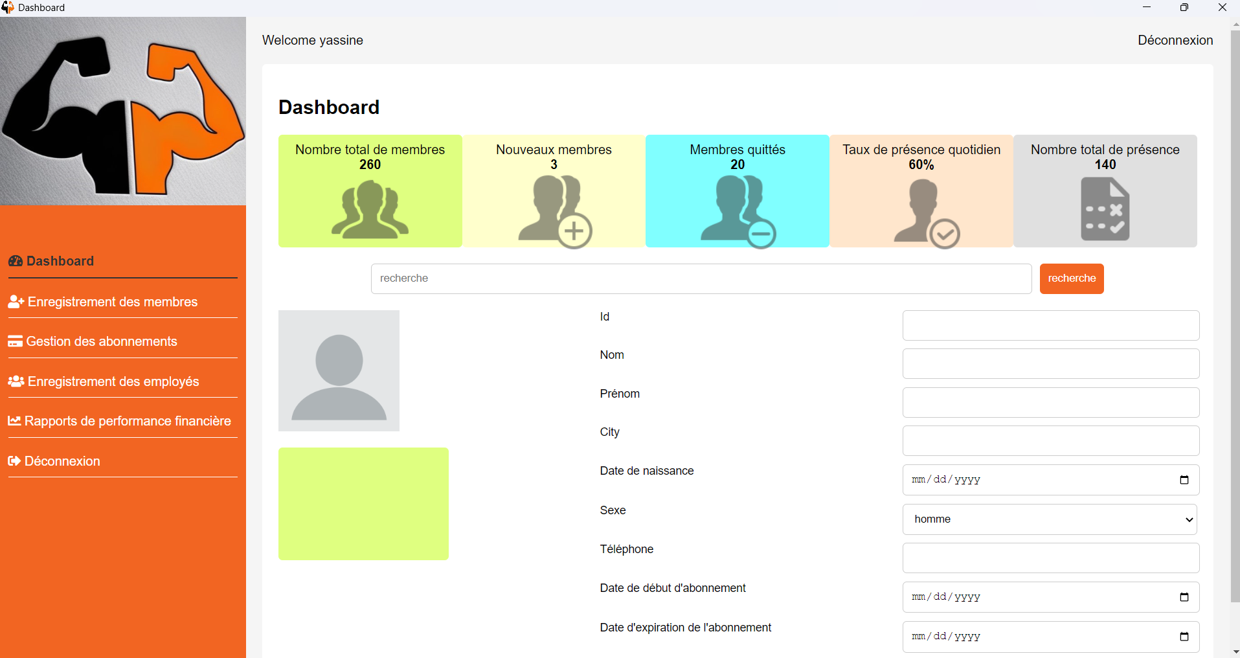Click the gym logo image at top left

pyautogui.click(x=122, y=110)
